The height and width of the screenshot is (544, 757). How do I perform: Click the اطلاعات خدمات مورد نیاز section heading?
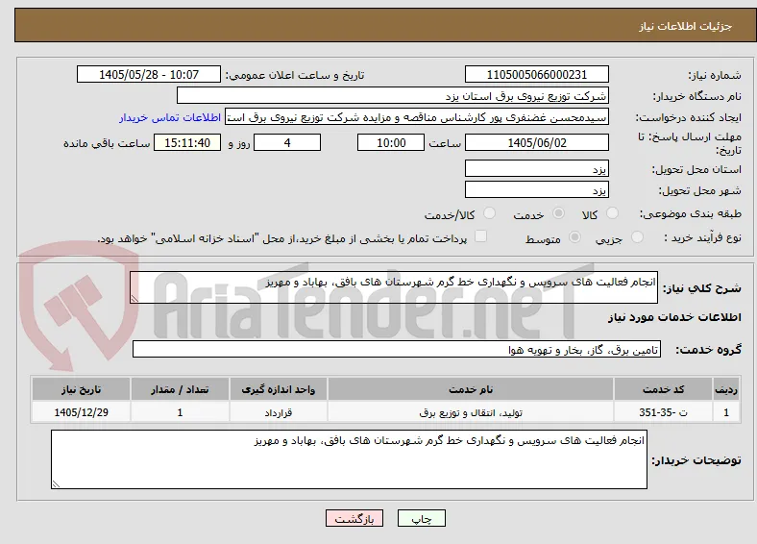(x=674, y=317)
